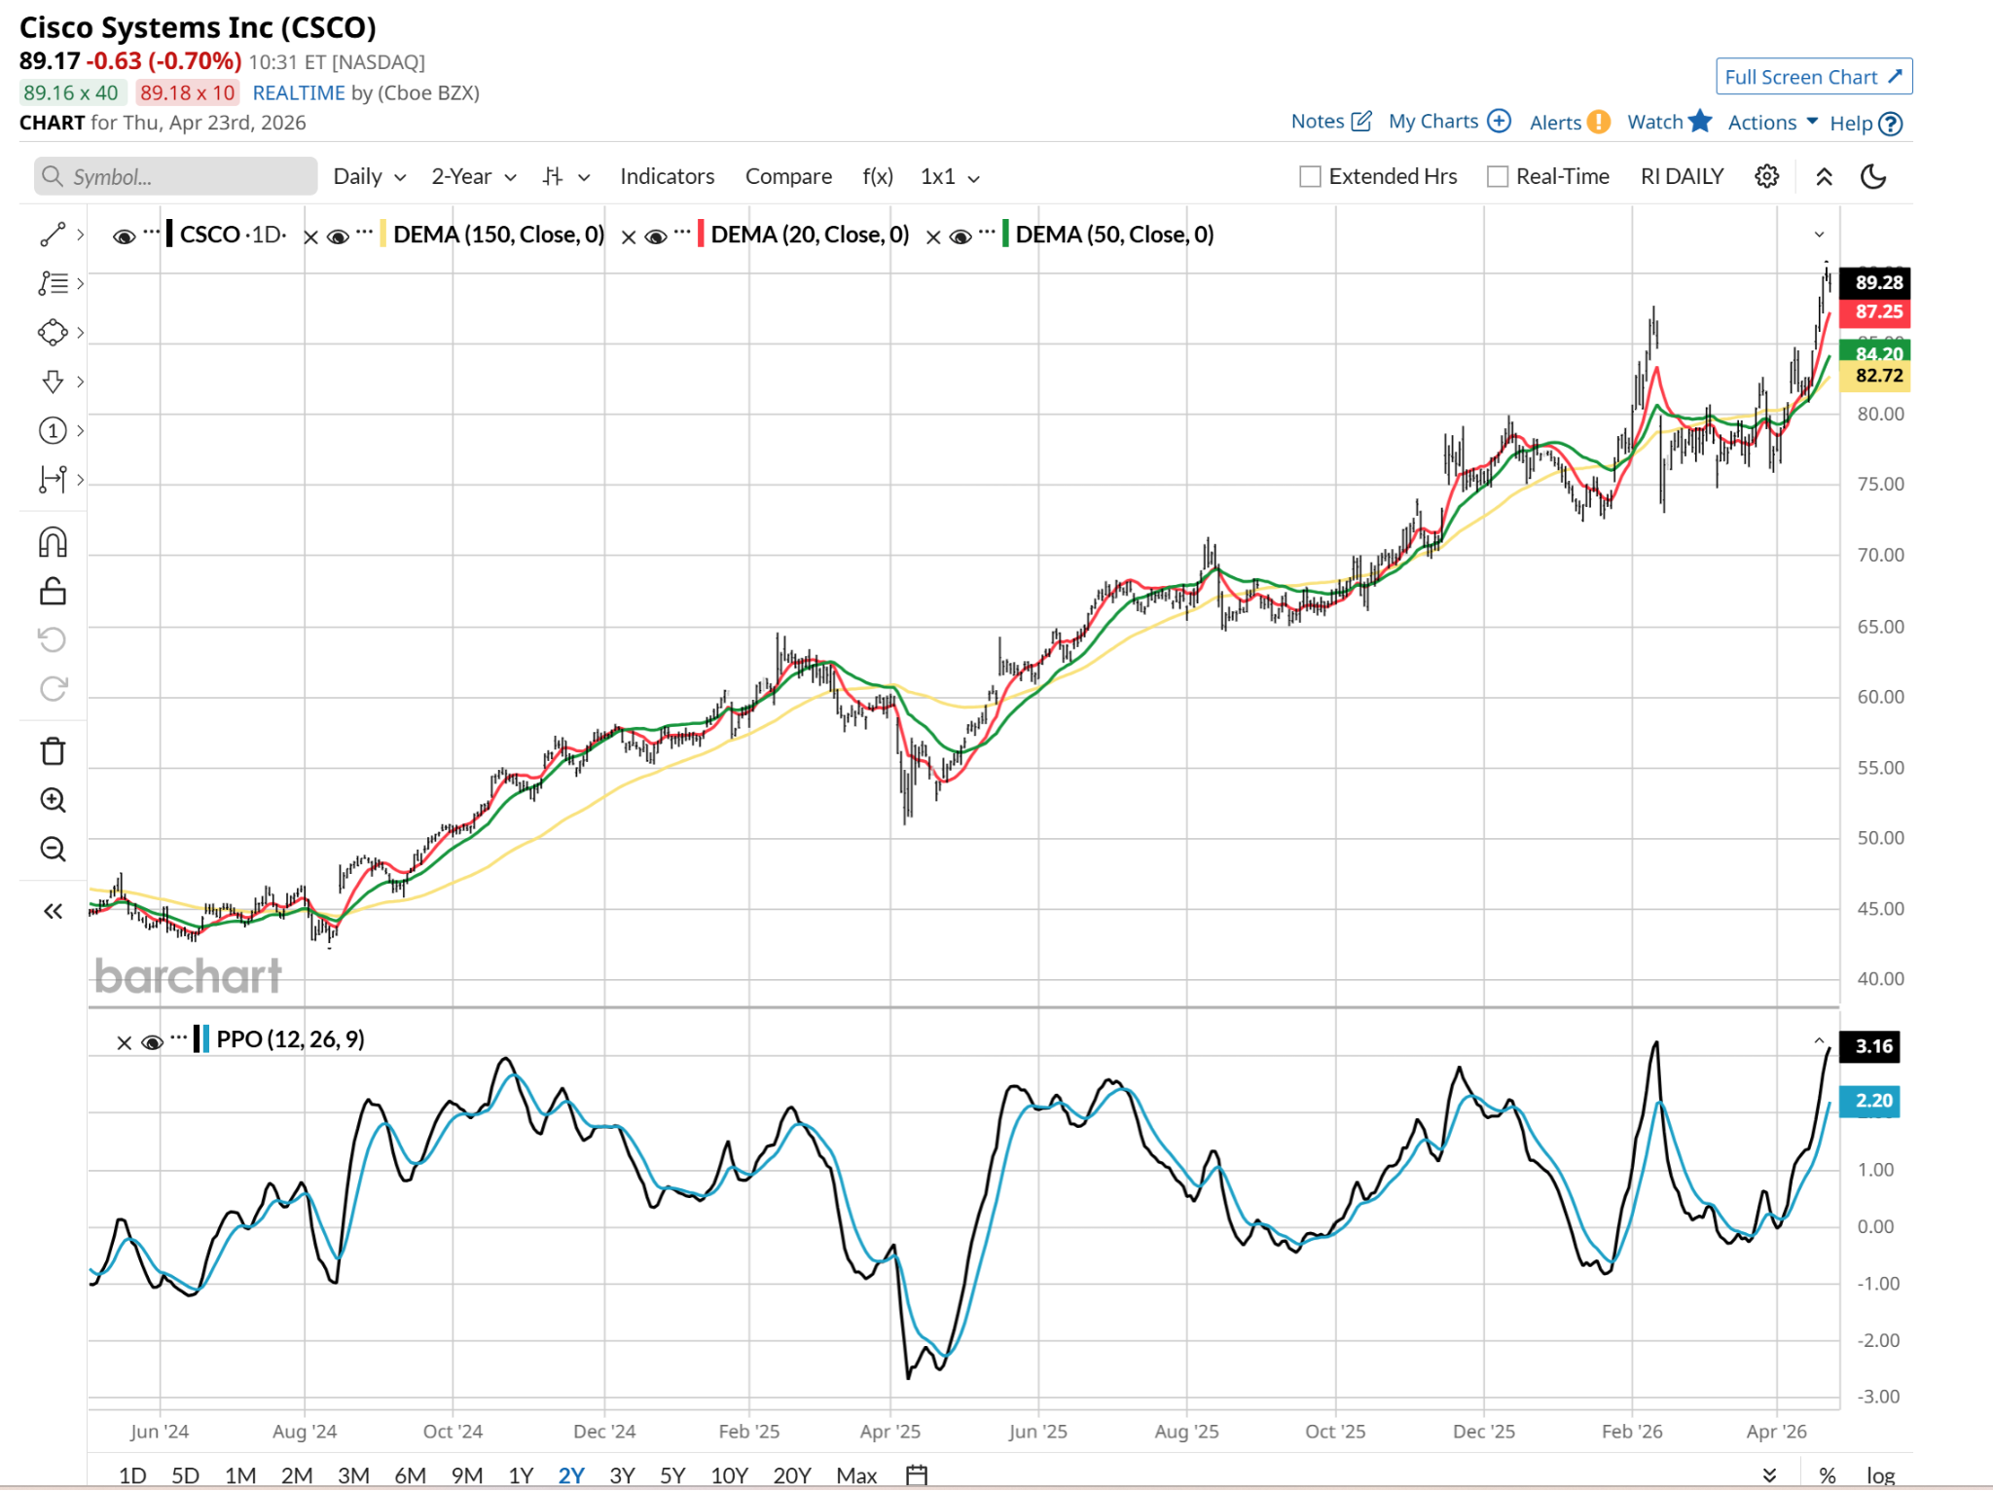Screen dimensions: 1993x1491
Task: Open the date range calendar icon
Action: 916,1474
